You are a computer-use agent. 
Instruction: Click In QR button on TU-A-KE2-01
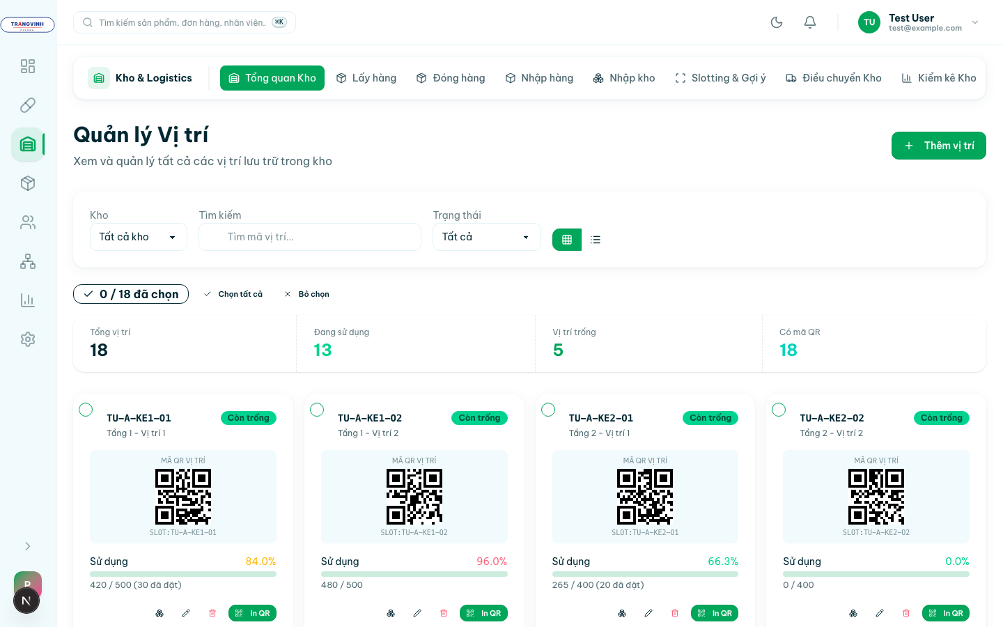(715, 613)
